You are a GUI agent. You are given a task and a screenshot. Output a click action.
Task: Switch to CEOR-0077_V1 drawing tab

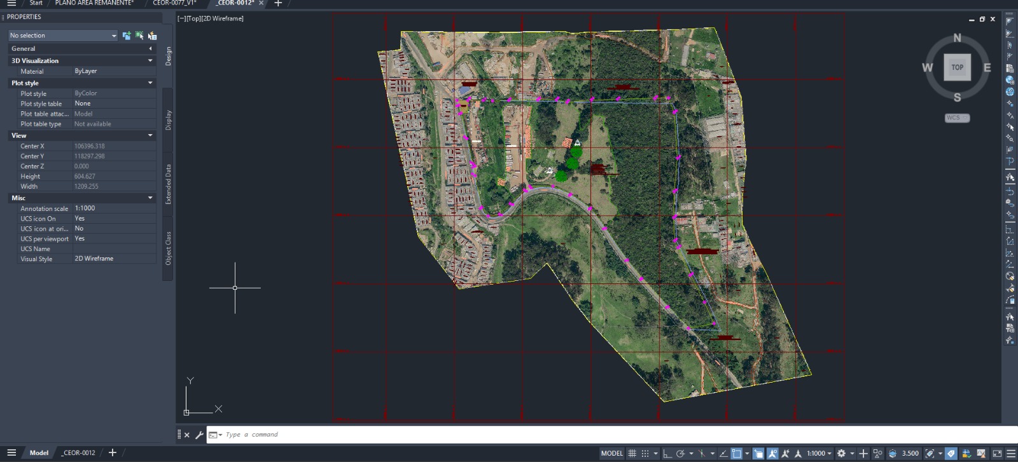click(174, 3)
